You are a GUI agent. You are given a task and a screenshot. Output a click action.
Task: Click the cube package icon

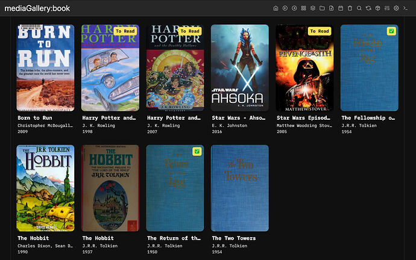377,8
